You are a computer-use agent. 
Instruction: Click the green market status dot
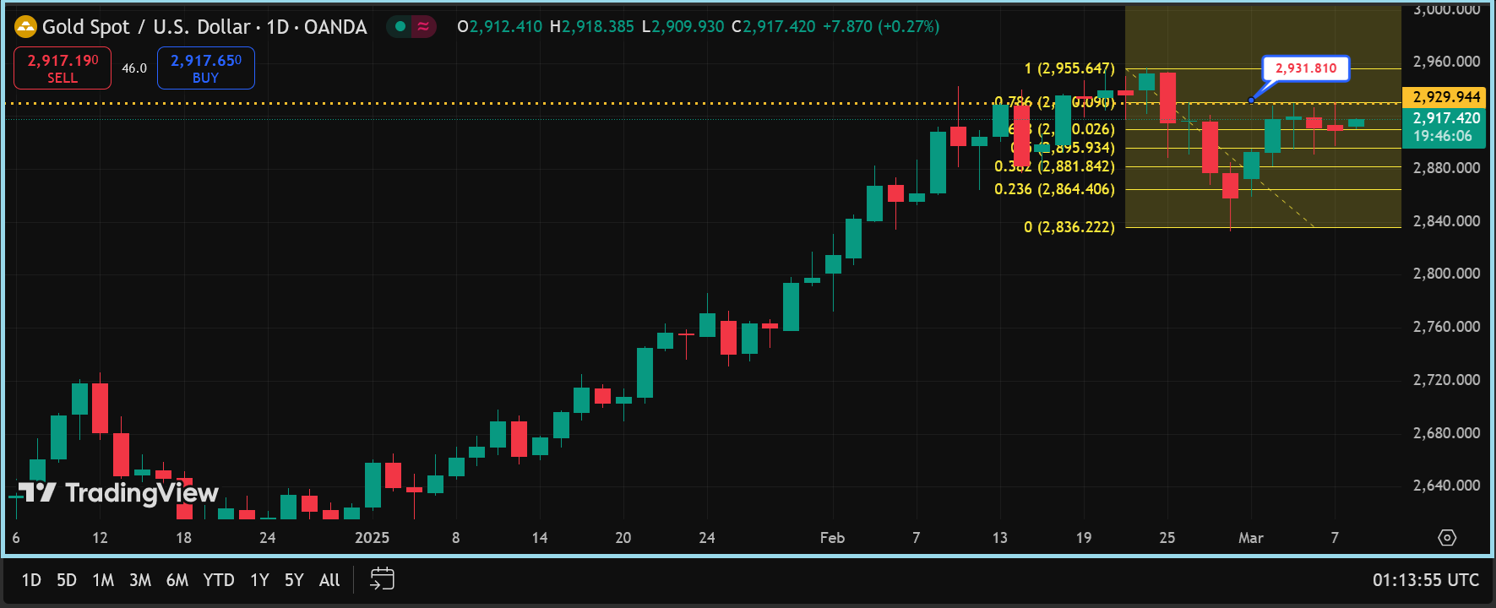pos(400,27)
